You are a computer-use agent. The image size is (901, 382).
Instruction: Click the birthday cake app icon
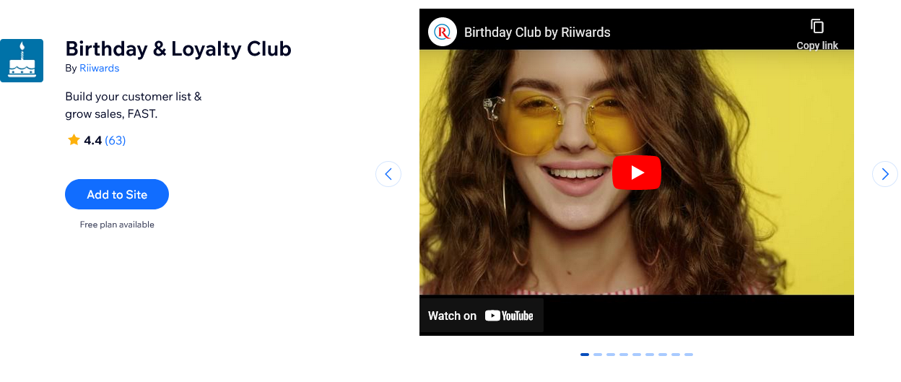click(x=22, y=61)
